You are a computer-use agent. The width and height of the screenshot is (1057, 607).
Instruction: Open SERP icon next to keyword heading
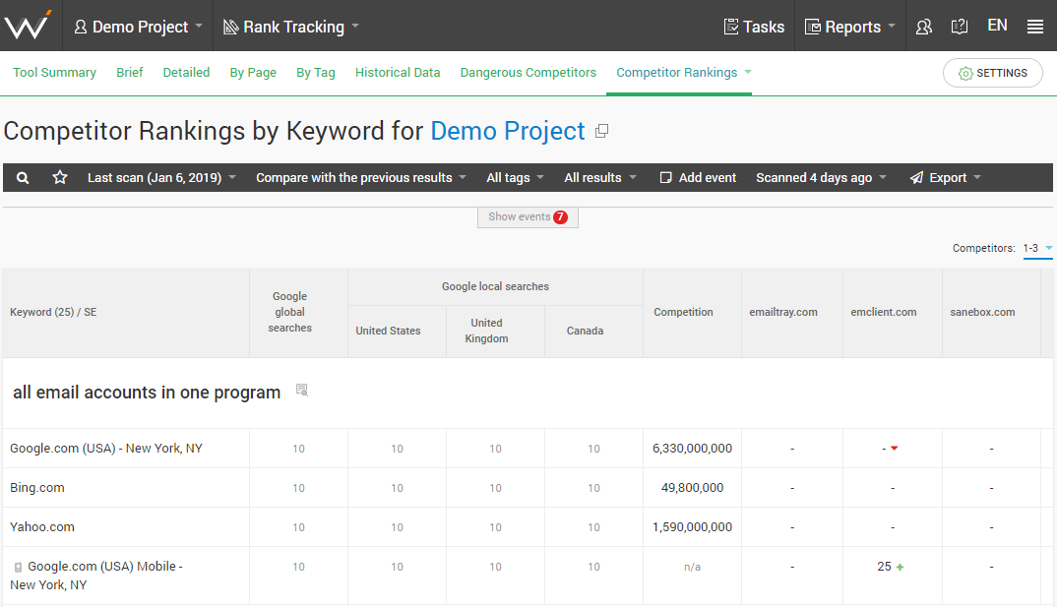pos(302,390)
